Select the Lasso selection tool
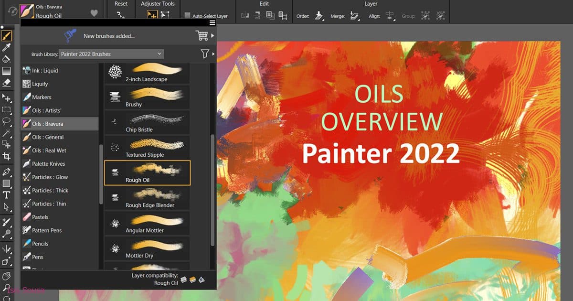This screenshot has height=301, width=573. 7,120
